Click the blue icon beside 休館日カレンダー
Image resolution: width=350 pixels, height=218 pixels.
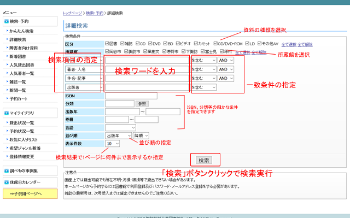pos(7,182)
